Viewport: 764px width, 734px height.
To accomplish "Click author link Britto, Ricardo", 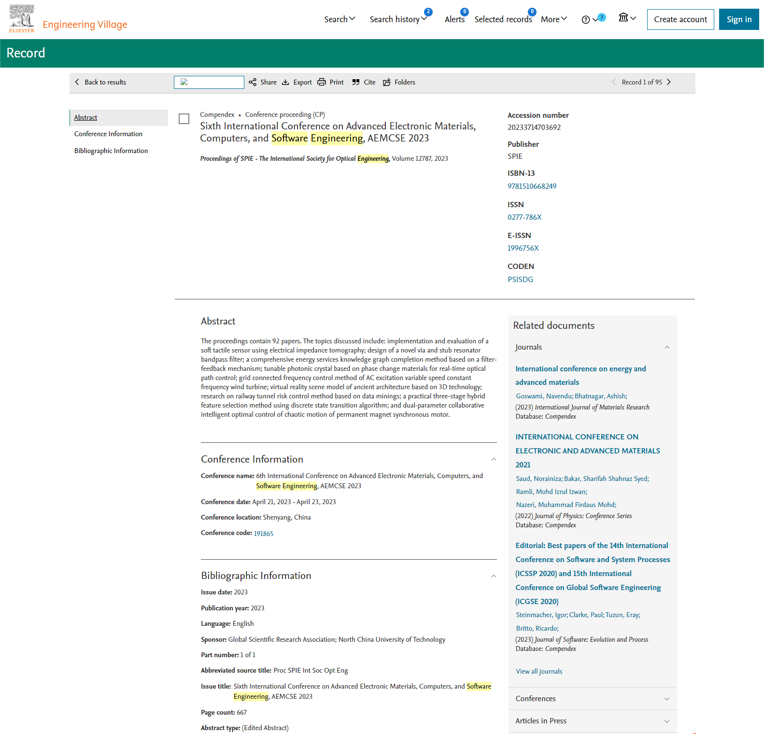I will pos(537,628).
